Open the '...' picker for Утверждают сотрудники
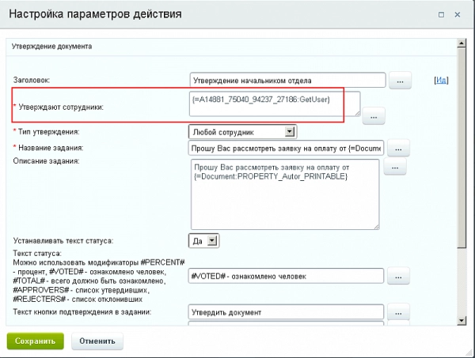The width and height of the screenshot is (475, 358). 373,116
